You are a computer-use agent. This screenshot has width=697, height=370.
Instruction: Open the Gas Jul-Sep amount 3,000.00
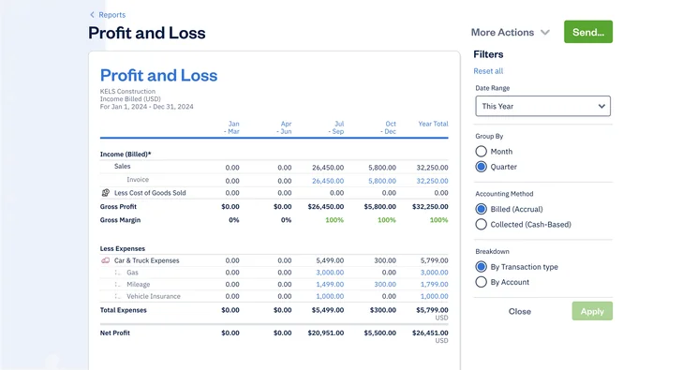(330, 273)
